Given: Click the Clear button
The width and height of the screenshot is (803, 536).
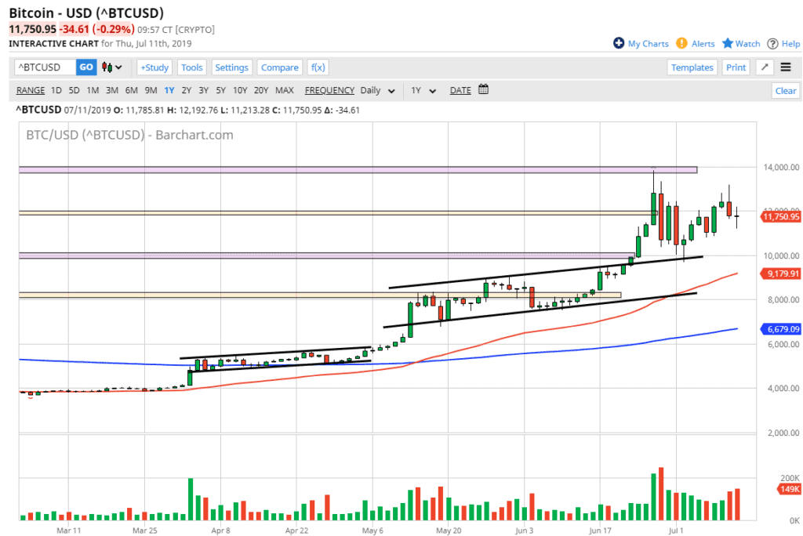Looking at the screenshot, I should (x=785, y=91).
